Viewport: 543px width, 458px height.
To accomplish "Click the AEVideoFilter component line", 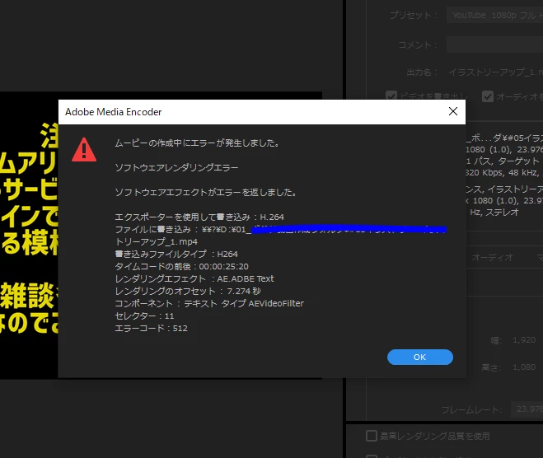I will coord(209,303).
